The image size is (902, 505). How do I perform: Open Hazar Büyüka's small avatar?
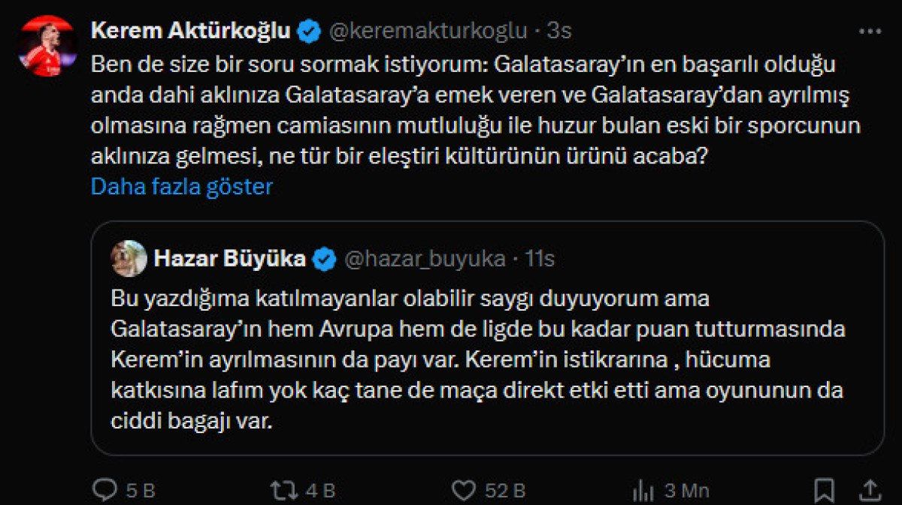click(129, 259)
